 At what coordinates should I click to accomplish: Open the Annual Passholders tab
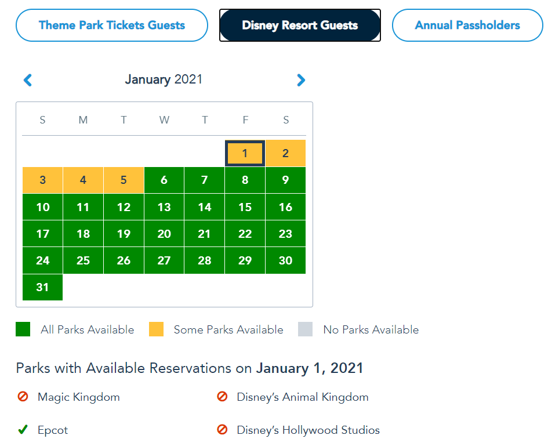467,26
